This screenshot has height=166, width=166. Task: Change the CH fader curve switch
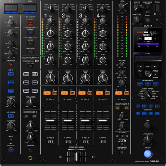pyautogui.click(x=122, y=144)
